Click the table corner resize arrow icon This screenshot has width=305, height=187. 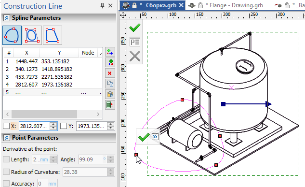pos(100,54)
